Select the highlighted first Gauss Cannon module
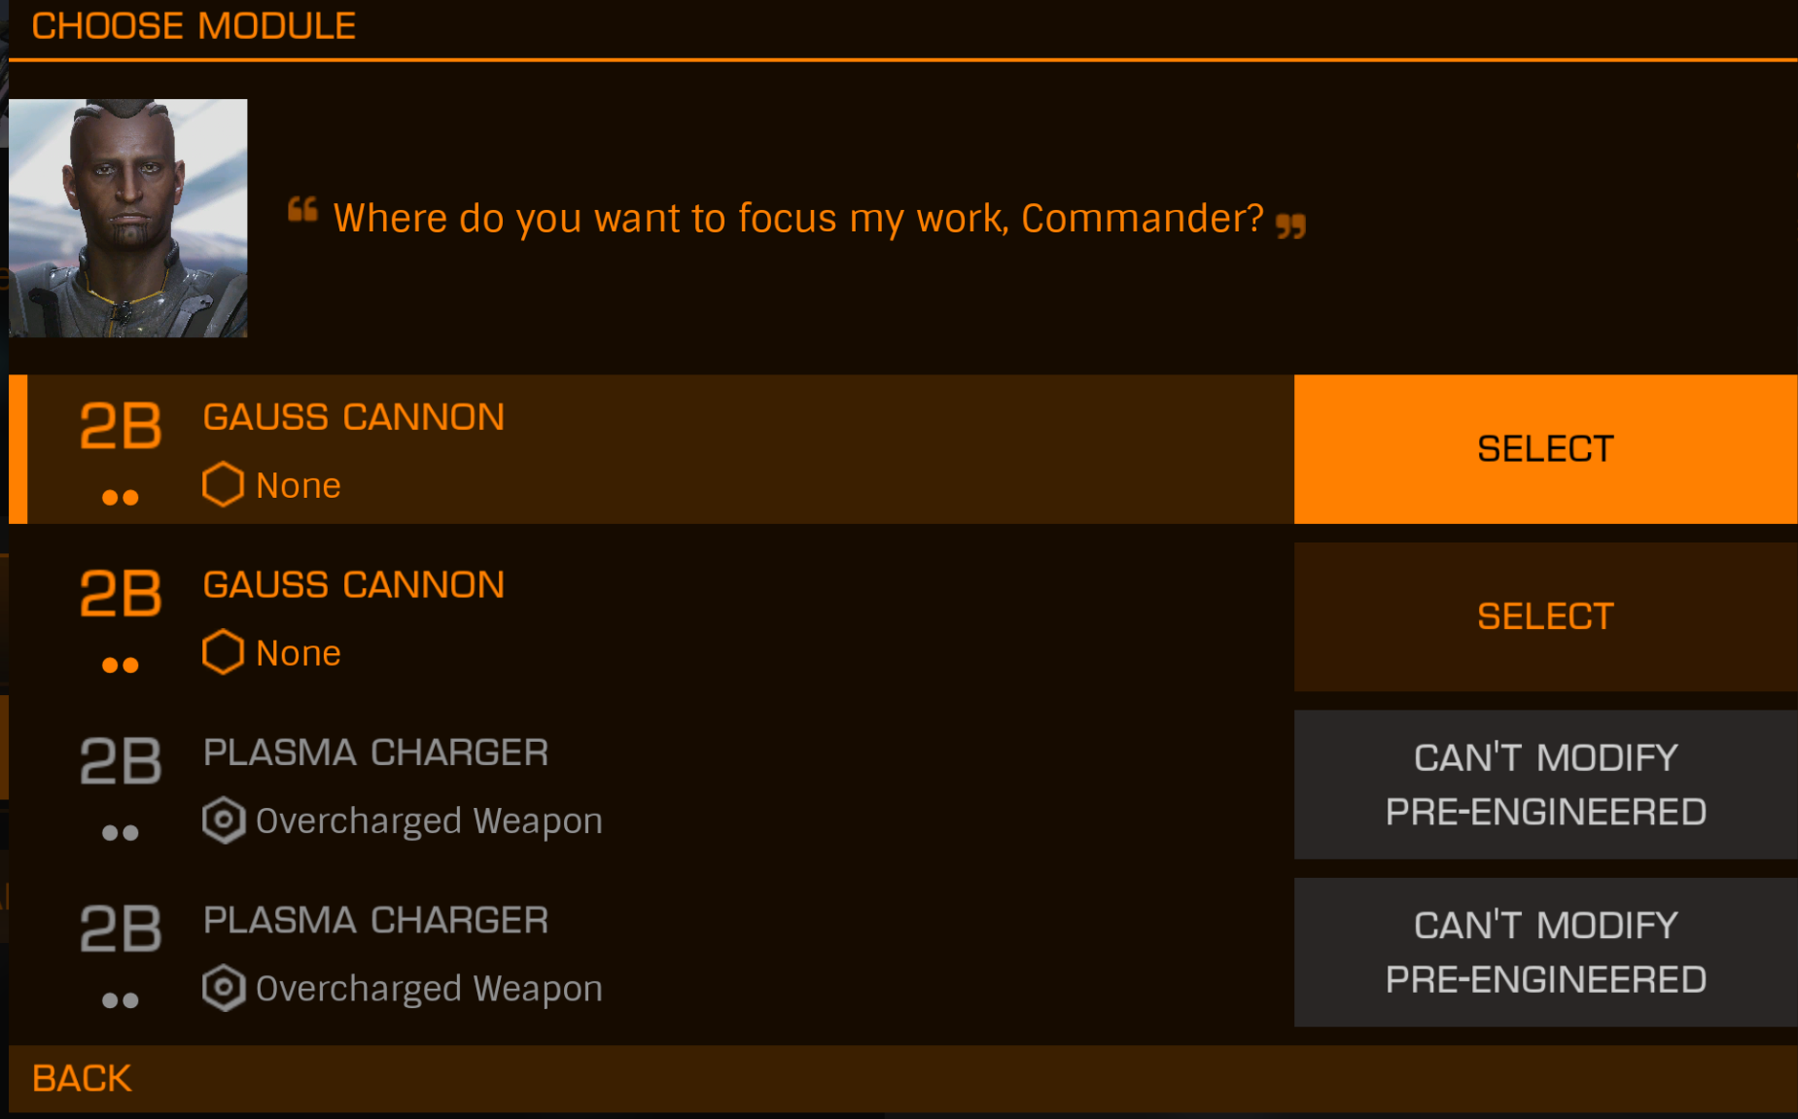This screenshot has width=1798, height=1119. [x=1545, y=449]
